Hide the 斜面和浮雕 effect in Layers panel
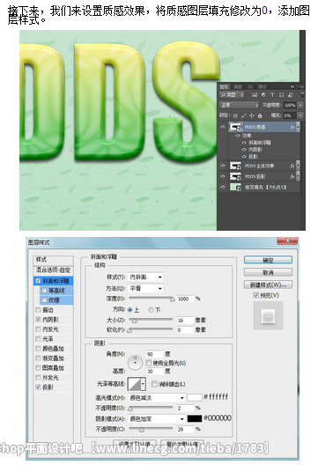The image size is (318, 465). [244, 143]
